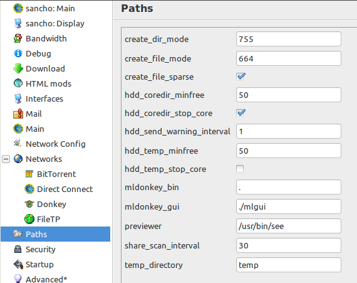Click the temp_directory field
Screen dimensions: 357x283
[289, 265]
